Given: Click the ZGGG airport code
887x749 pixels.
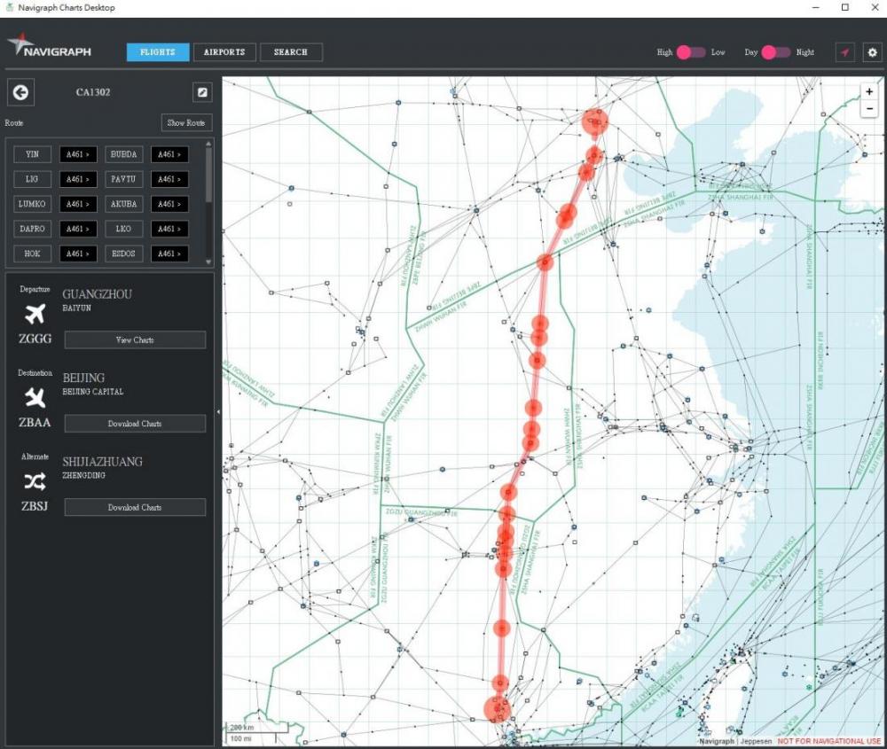Looking at the screenshot, I should 35,339.
